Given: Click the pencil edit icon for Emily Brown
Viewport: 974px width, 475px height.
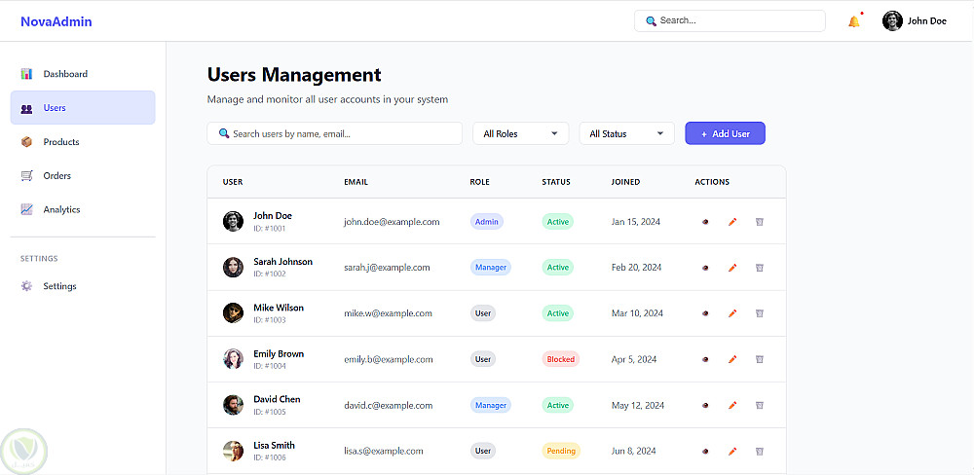Looking at the screenshot, I should pos(732,359).
